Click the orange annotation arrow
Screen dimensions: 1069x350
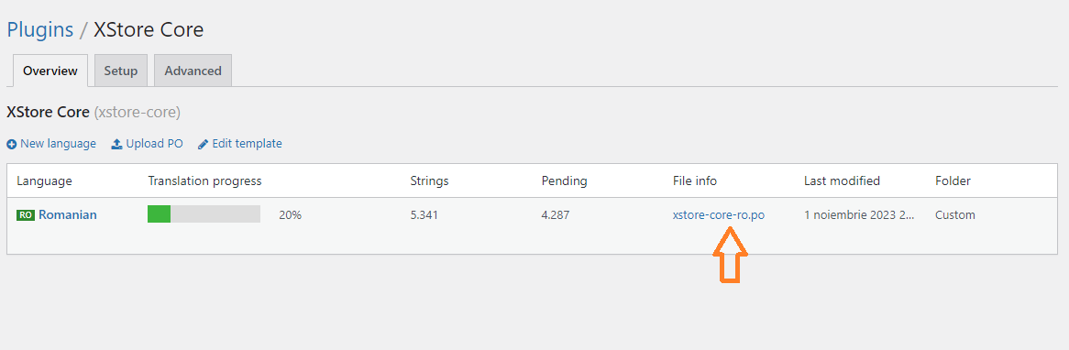[730, 256]
